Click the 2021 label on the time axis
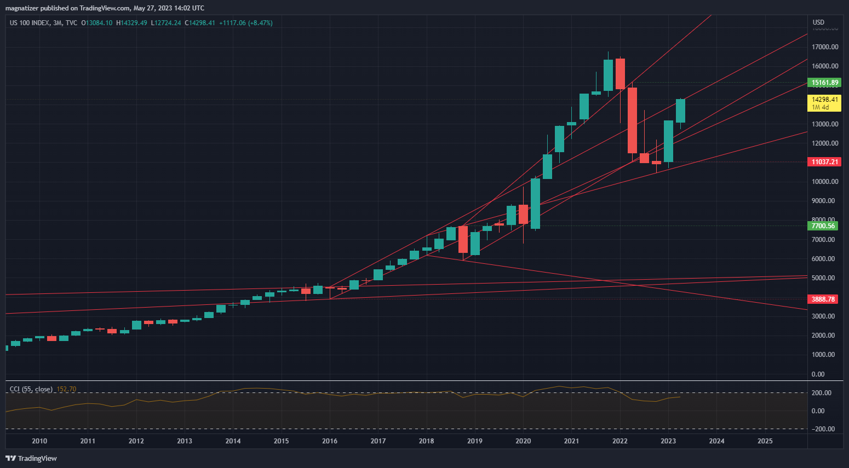 pyautogui.click(x=571, y=441)
